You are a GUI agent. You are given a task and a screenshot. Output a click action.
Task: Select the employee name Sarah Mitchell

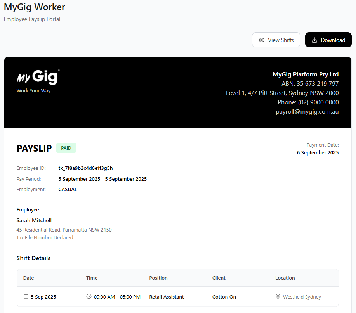tap(34, 220)
